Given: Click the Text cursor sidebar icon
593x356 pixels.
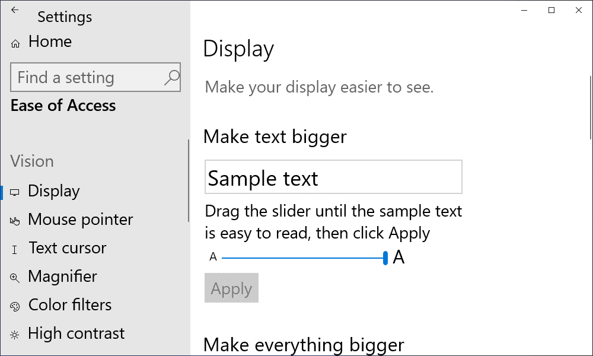Looking at the screenshot, I should (15, 248).
